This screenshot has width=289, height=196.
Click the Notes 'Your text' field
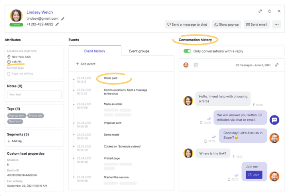(34, 94)
